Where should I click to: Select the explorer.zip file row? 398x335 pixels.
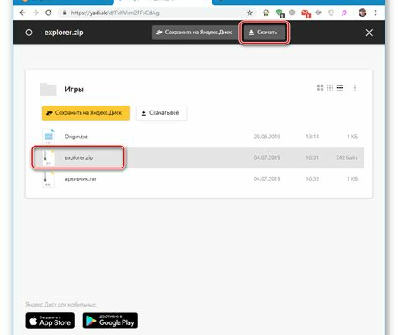point(199,157)
